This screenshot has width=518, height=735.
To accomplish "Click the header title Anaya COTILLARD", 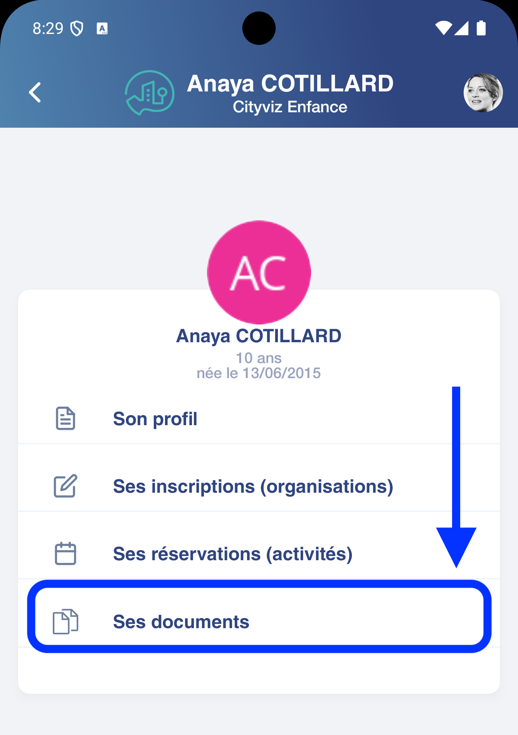I will pos(290,83).
